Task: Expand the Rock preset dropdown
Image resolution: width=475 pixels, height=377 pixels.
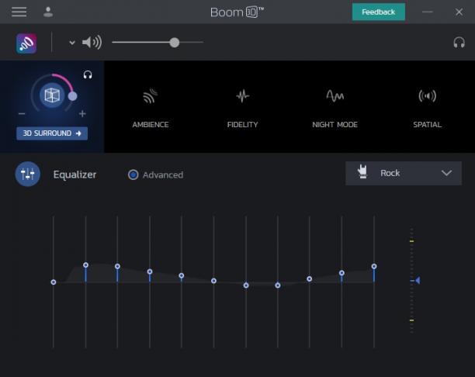Action: (403, 173)
